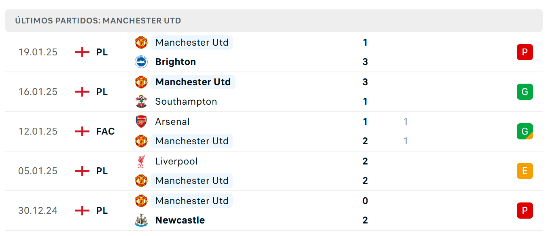The width and height of the screenshot is (548, 236).
Task: Open highlighted Manchester Utd in Southampton match
Action: (x=193, y=82)
